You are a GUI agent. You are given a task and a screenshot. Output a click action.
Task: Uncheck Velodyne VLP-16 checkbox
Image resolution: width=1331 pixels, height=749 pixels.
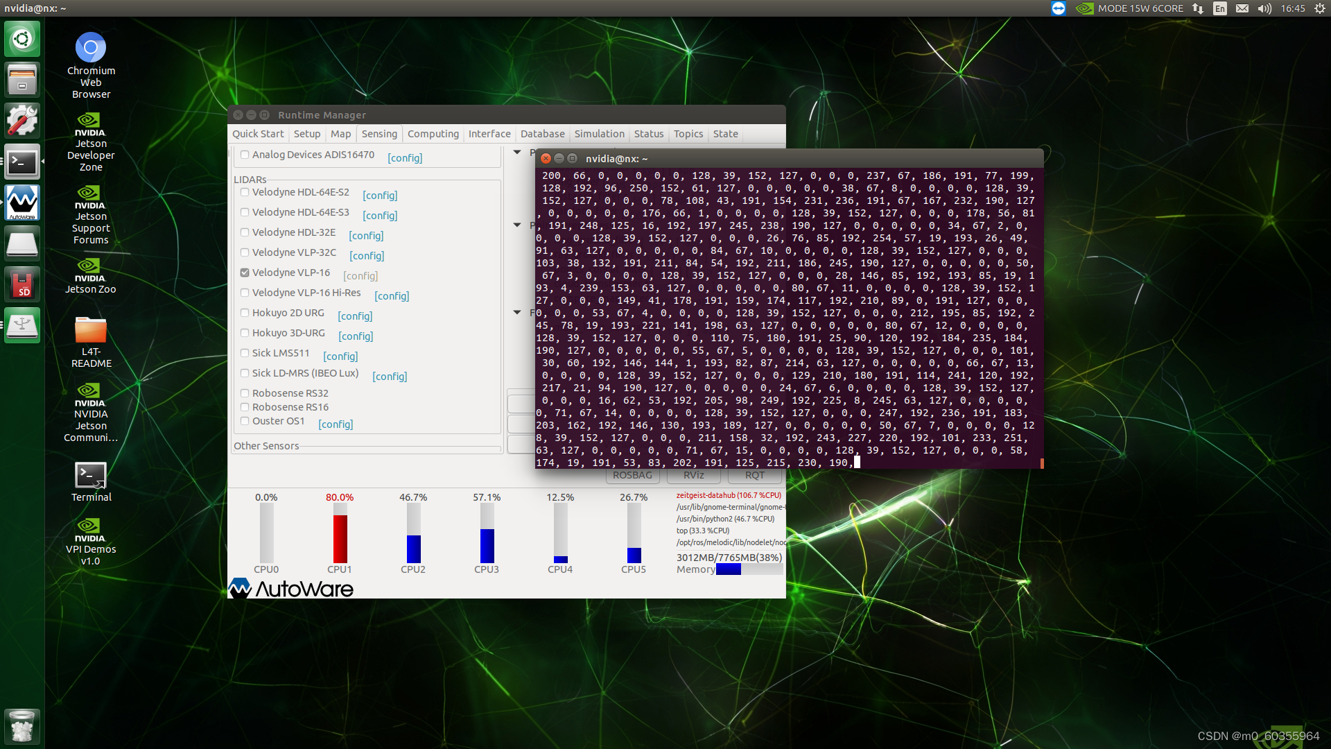pos(245,273)
